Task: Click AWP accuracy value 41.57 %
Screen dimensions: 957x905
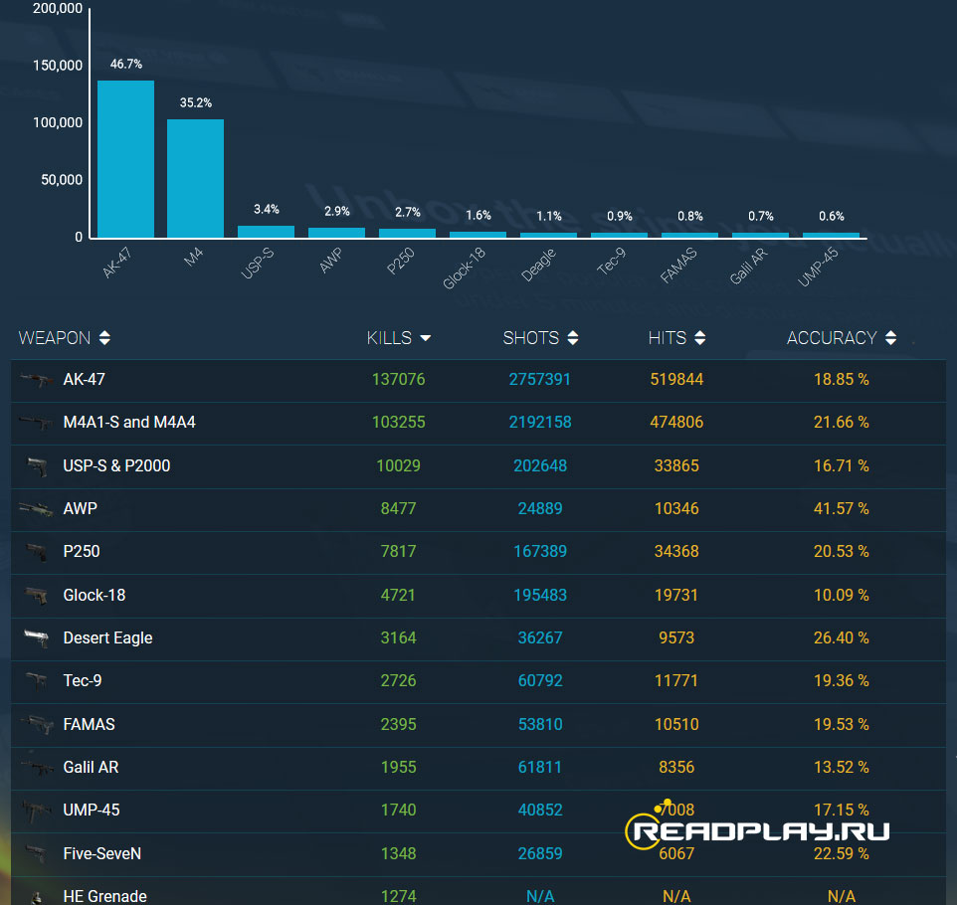Action: click(841, 509)
